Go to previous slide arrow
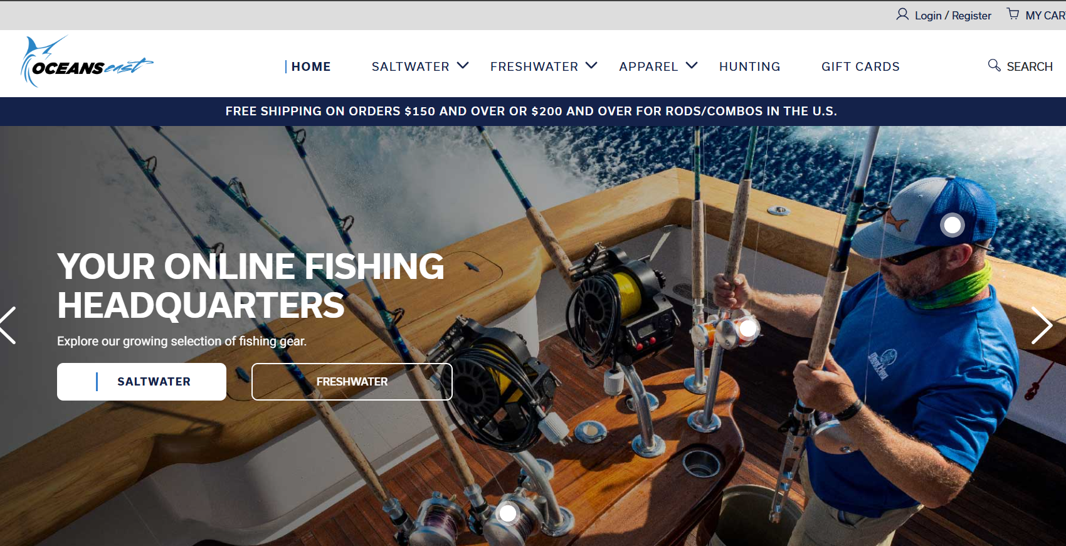The width and height of the screenshot is (1066, 546). click(x=8, y=325)
